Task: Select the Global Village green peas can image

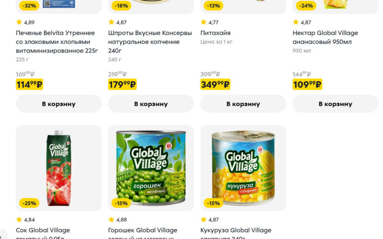Action: coord(151,167)
